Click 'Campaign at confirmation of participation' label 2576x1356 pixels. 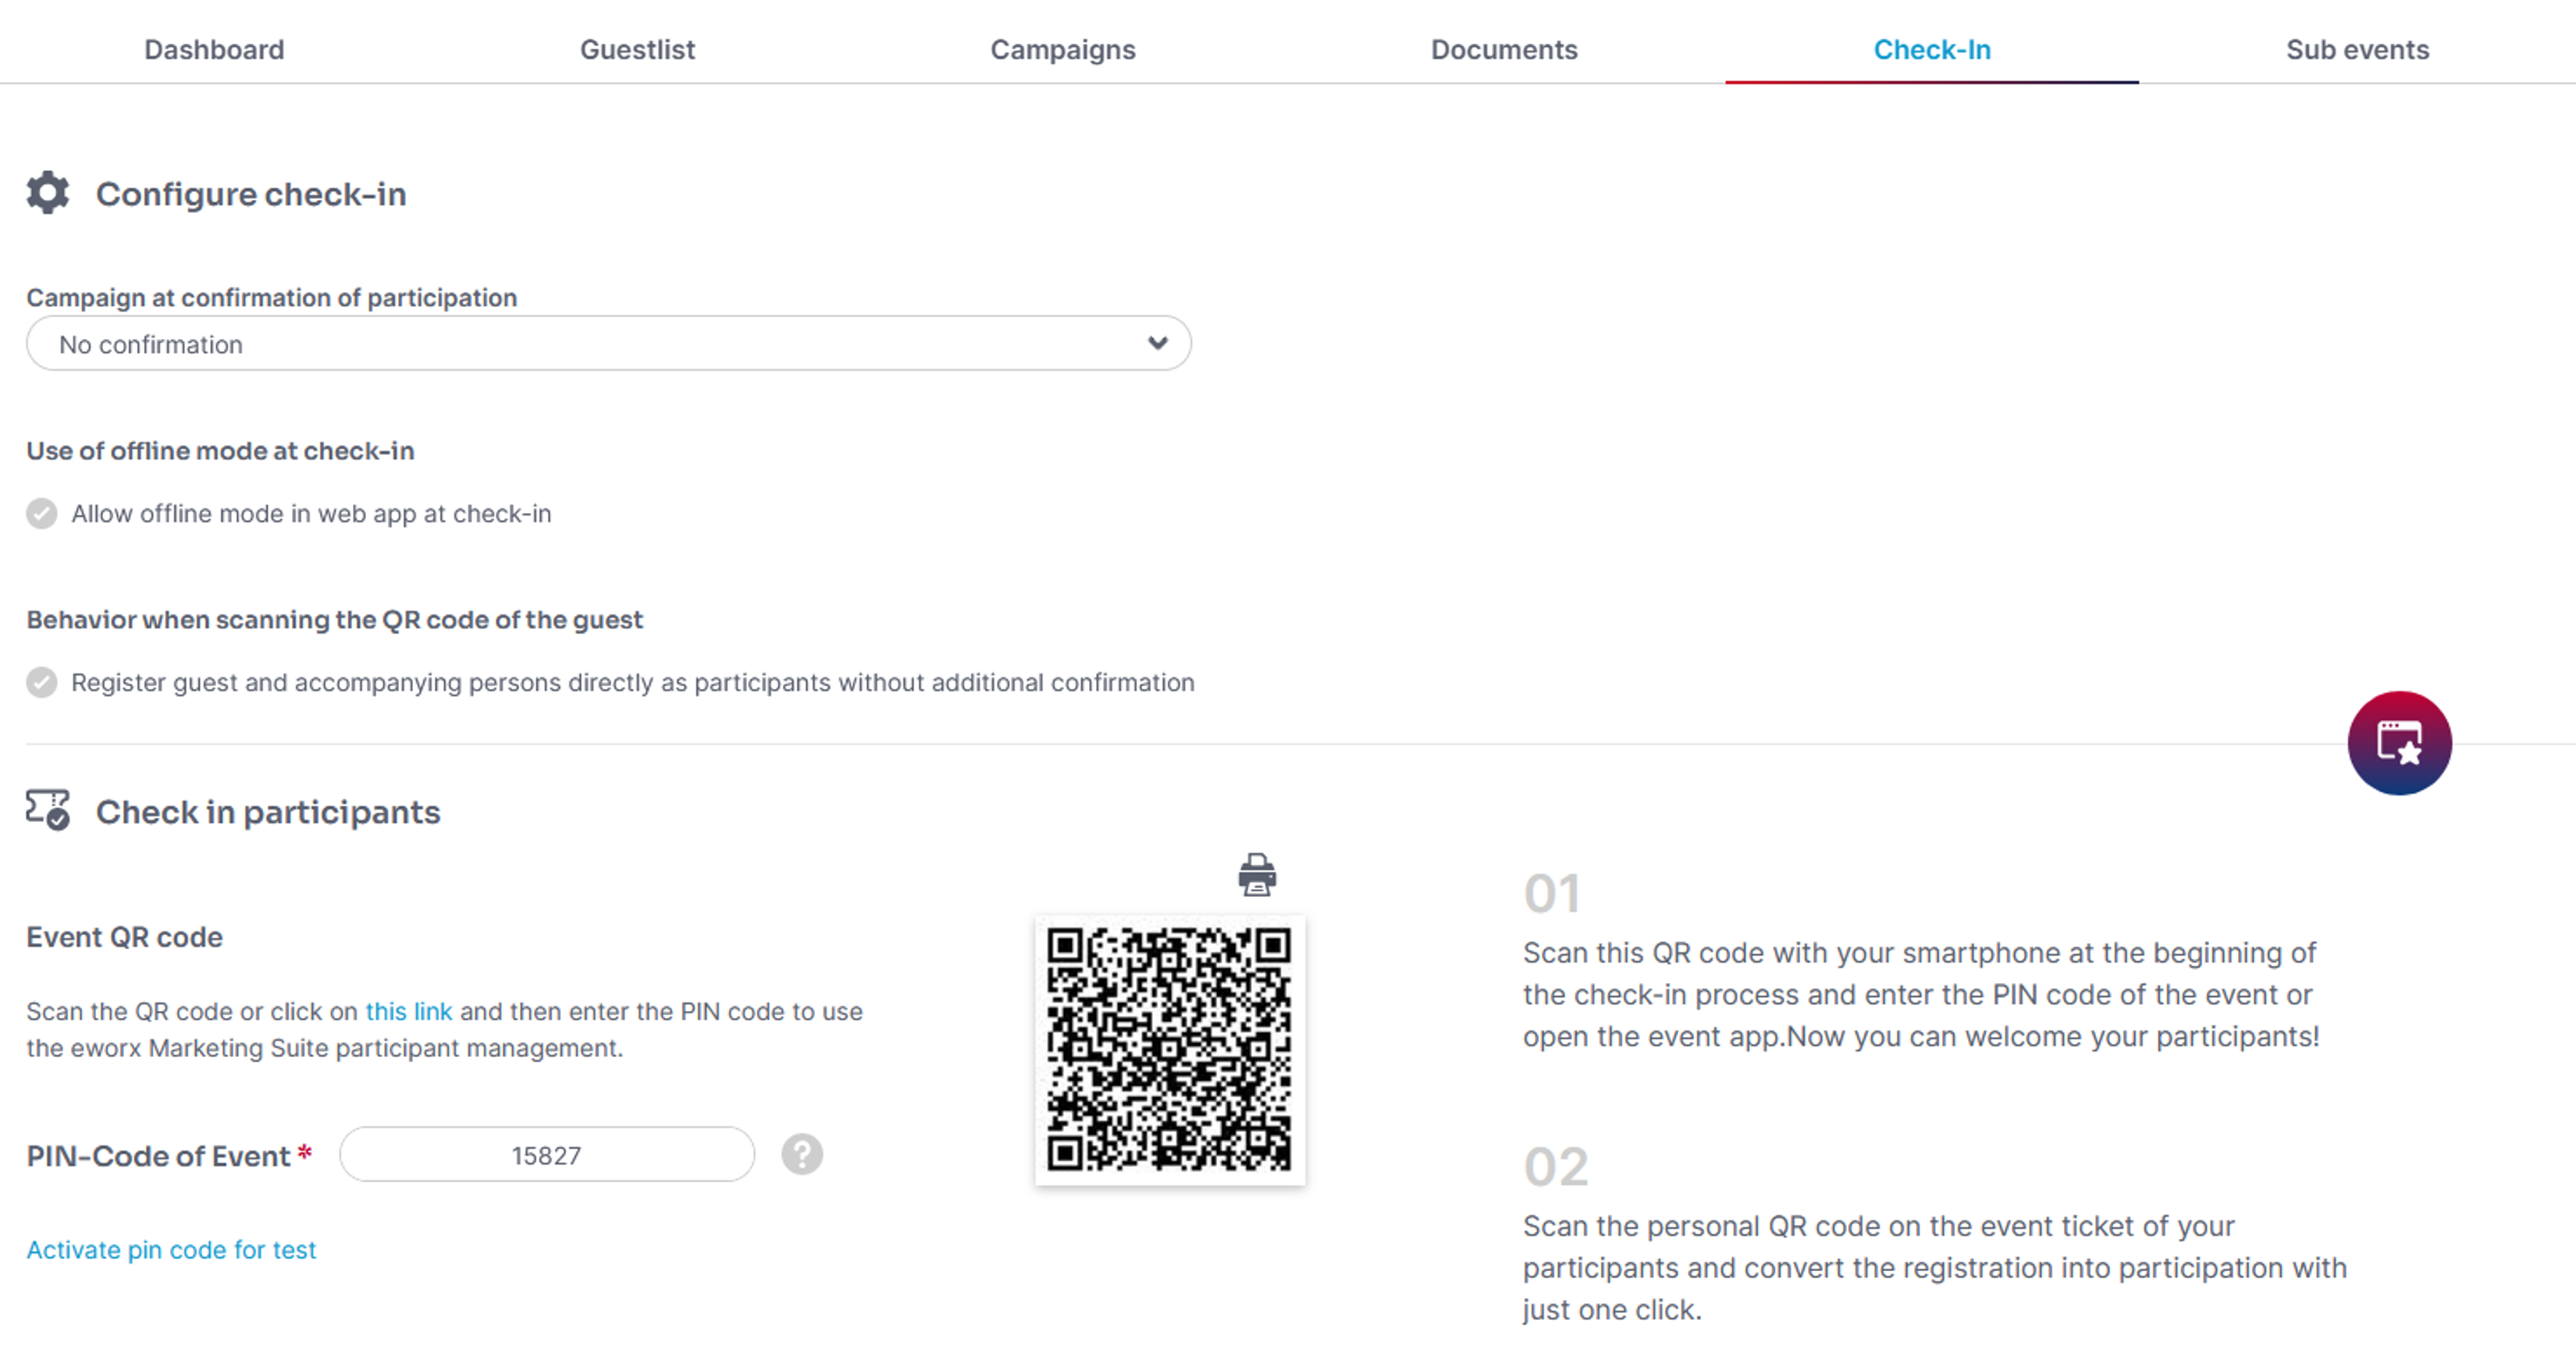pos(272,298)
